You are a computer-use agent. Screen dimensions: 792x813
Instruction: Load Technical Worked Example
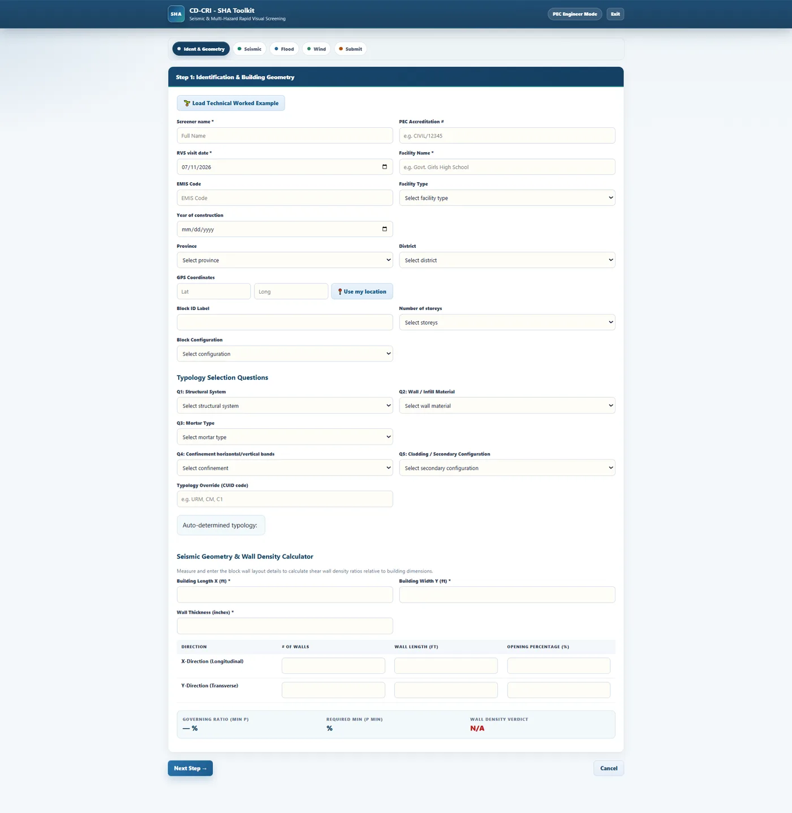coord(231,103)
